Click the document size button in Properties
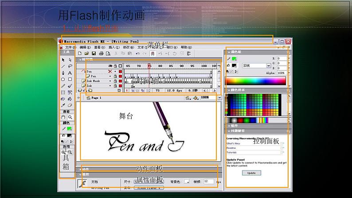The height and width of the screenshot is (198, 352). [149, 182]
